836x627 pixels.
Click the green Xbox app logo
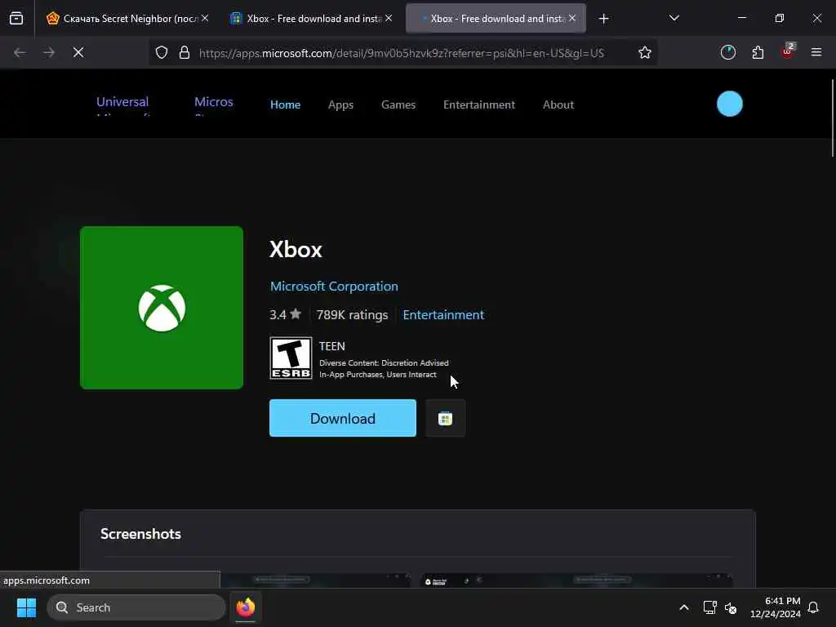(x=162, y=308)
